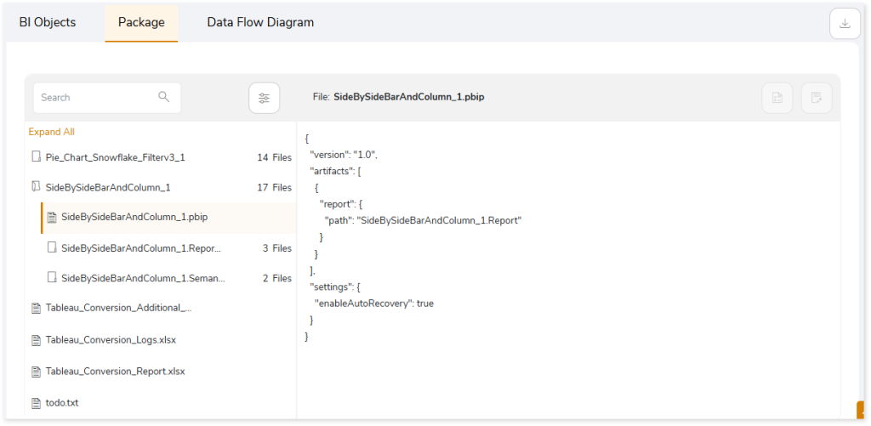The width and height of the screenshot is (871, 426).
Task: Click the edit file icon button
Action: tap(817, 99)
